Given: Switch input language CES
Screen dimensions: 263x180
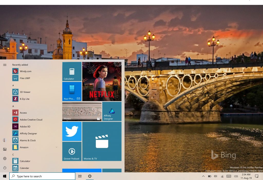Looking at the screenshot, I should (x=236, y=176).
